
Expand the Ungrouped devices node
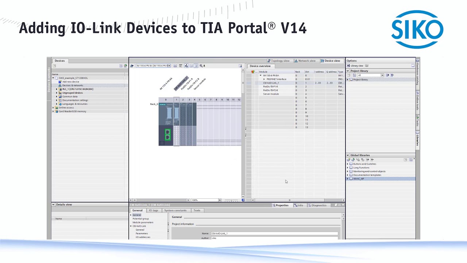(57, 93)
